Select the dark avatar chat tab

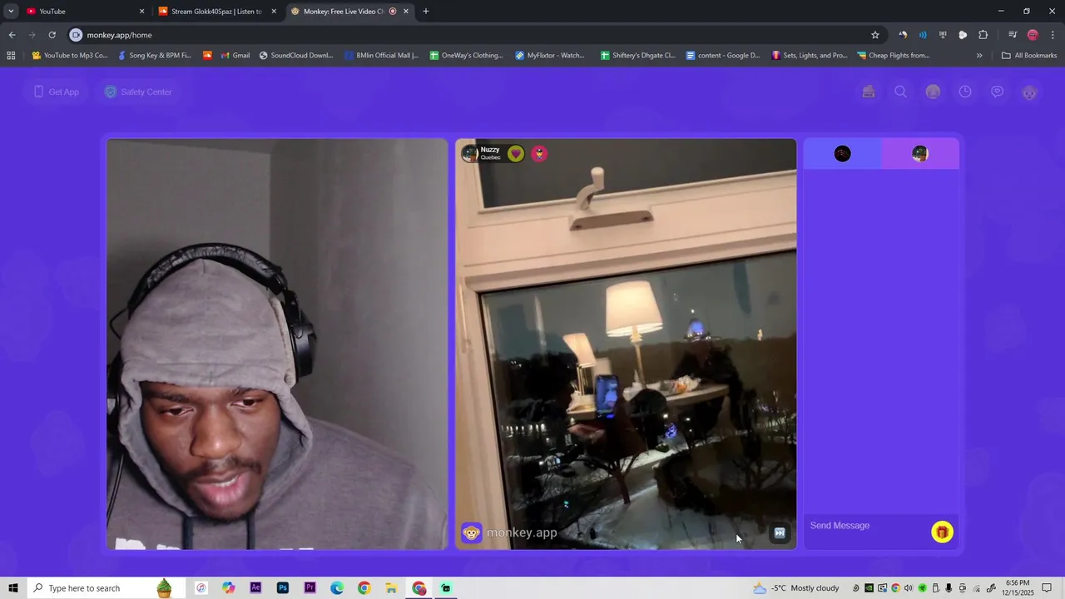(x=842, y=153)
